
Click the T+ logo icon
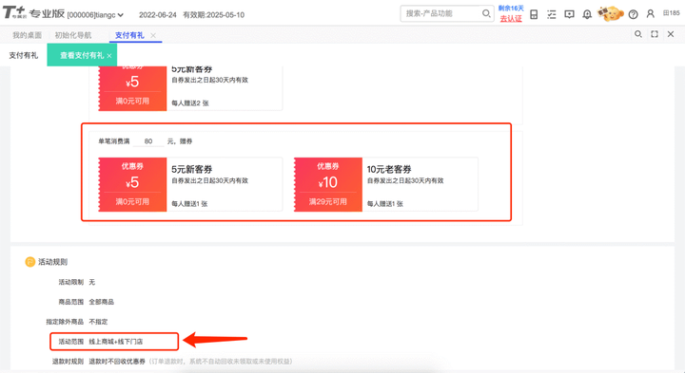(14, 12)
